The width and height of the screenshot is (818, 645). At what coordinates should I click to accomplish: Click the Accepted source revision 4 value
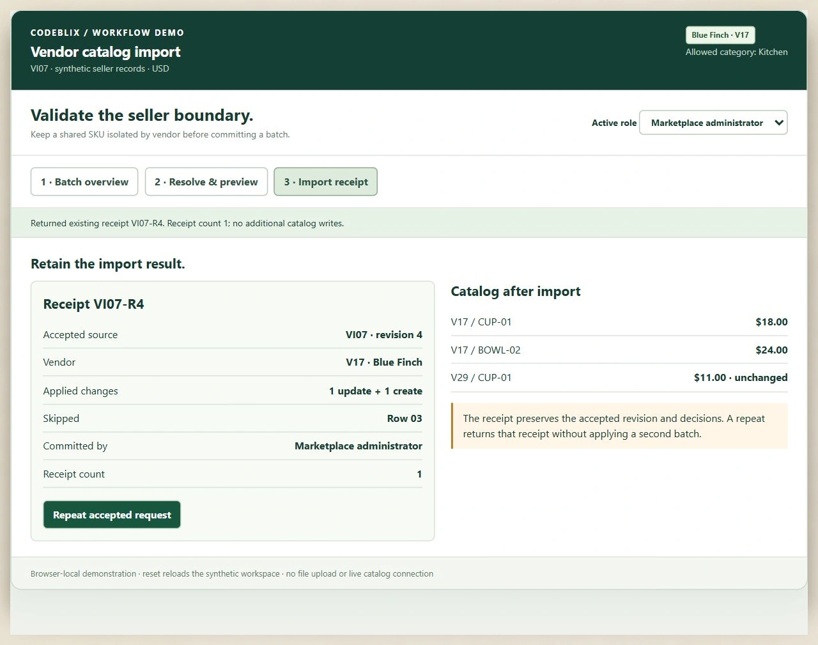384,335
